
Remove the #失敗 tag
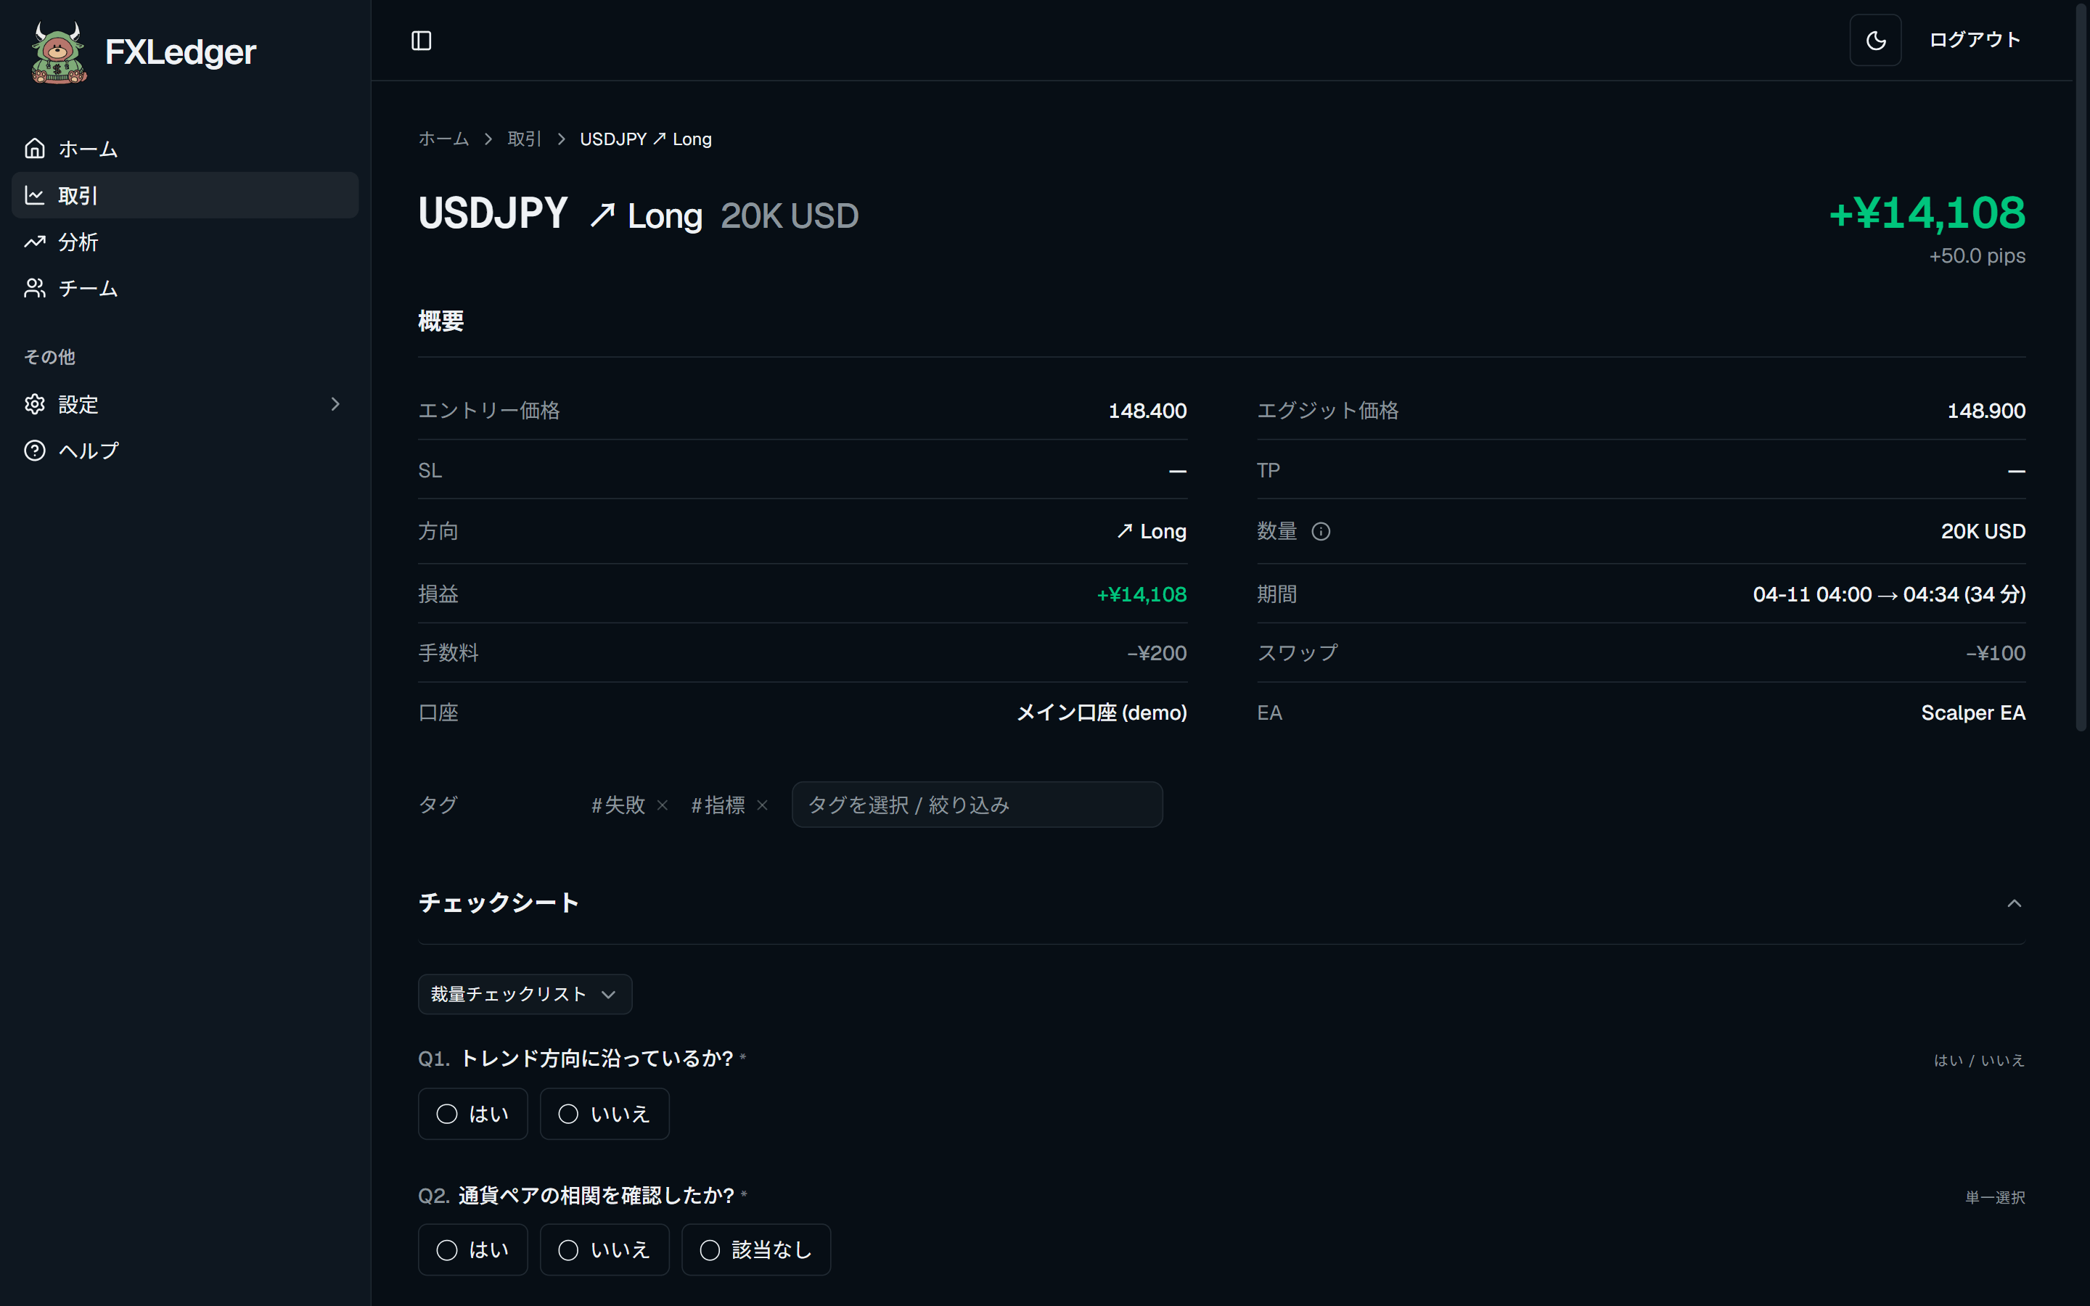[x=663, y=805]
